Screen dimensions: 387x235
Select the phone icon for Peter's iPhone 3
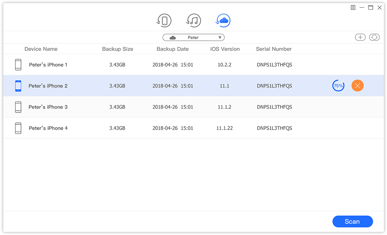tap(18, 107)
